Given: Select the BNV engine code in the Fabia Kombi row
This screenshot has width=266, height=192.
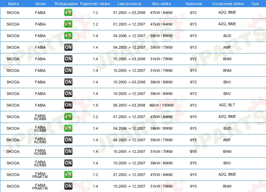Looking at the screenshot, I should click(x=227, y=163).
